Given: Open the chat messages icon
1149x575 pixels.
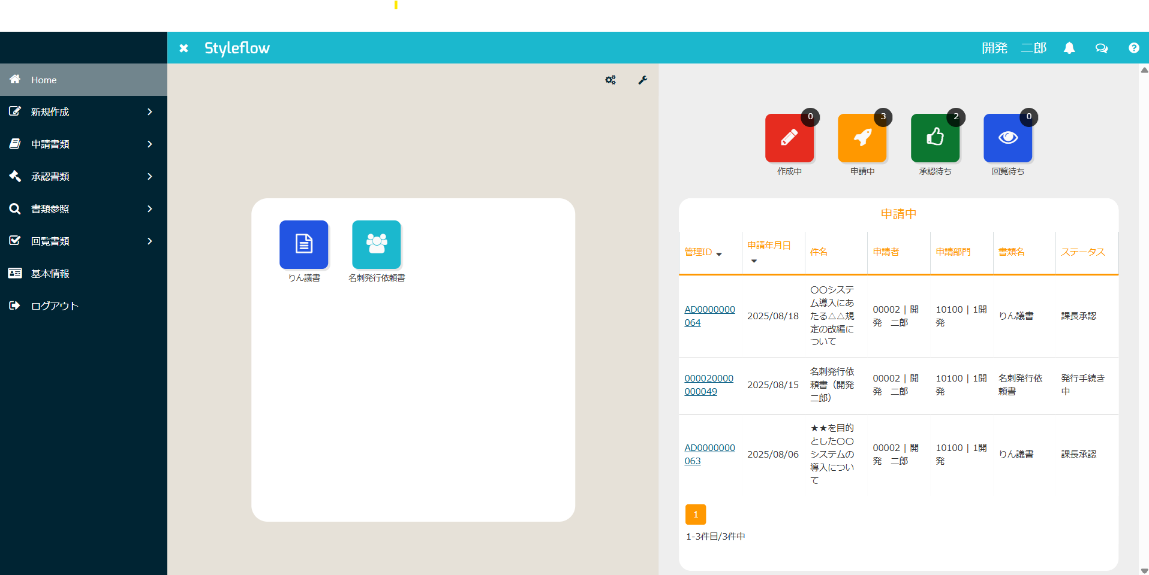Looking at the screenshot, I should [x=1102, y=48].
